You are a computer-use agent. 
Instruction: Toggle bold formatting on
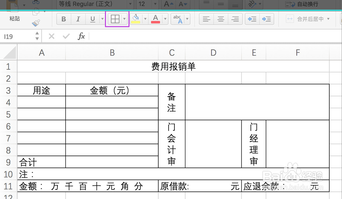pos(63,19)
